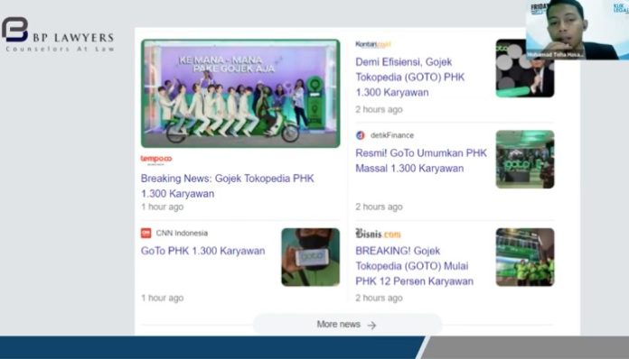Click the Gojek group photo on motorcycle
This screenshot has height=359, width=629.
[x=240, y=93]
